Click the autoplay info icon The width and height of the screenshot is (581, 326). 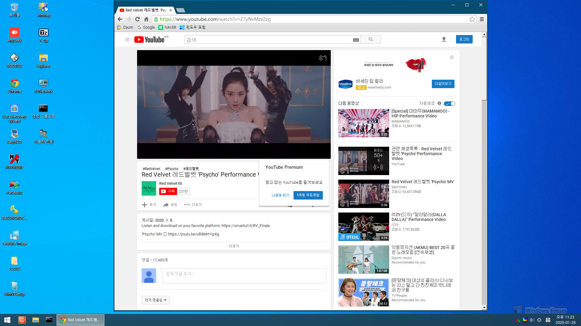click(439, 103)
